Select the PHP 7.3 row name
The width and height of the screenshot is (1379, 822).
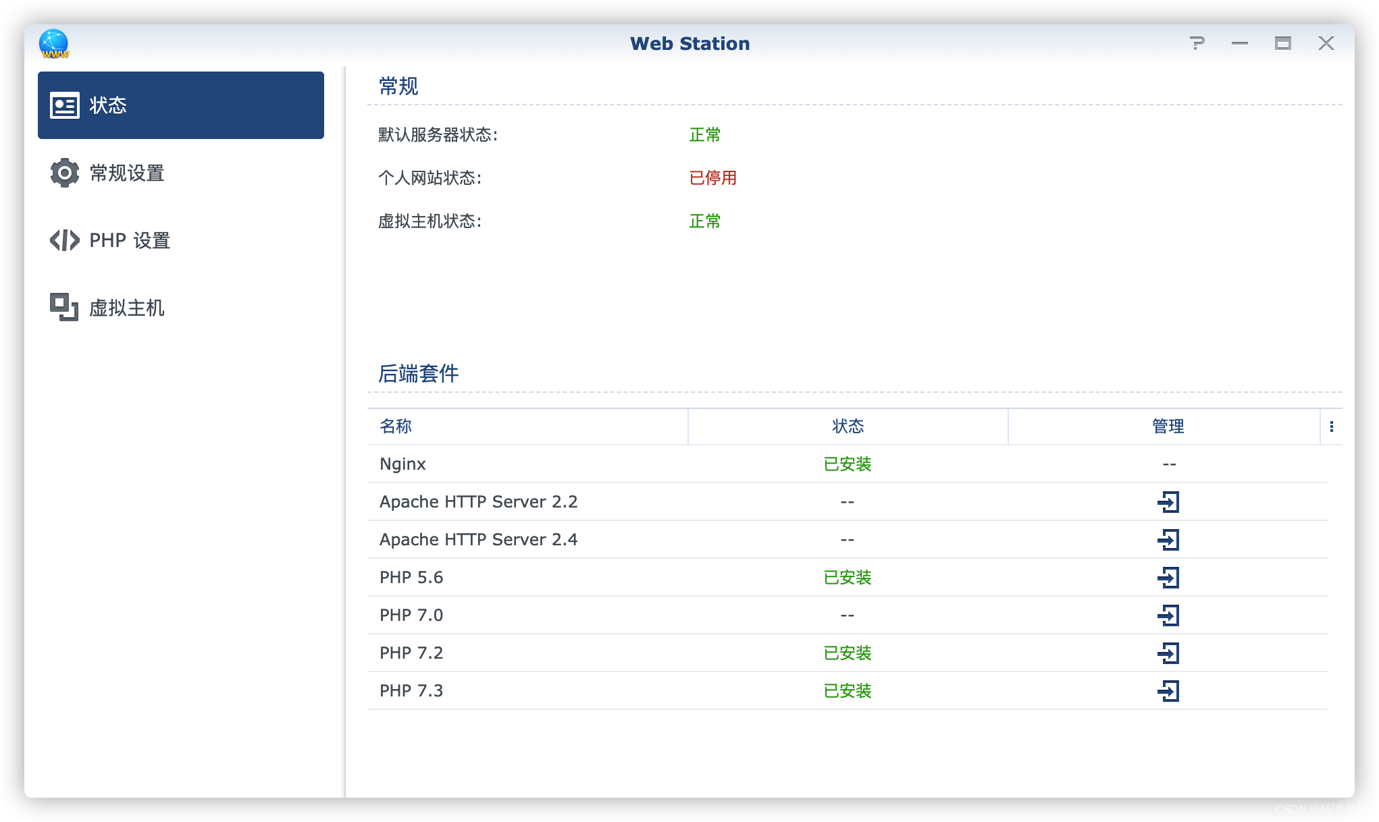(x=411, y=691)
